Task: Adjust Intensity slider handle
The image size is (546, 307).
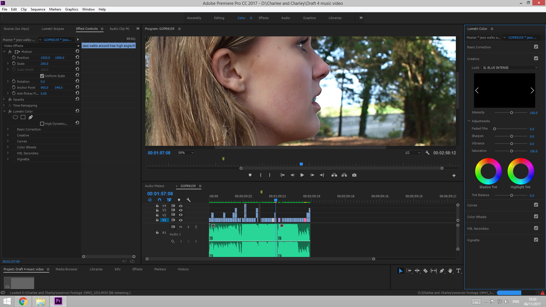Action: (x=512, y=113)
